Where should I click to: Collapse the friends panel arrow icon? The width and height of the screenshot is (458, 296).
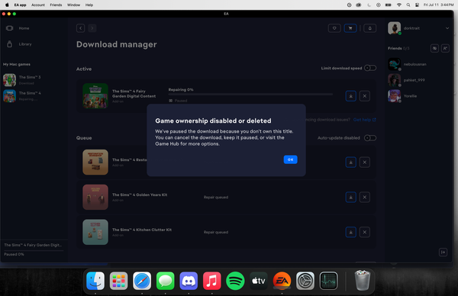point(443,253)
